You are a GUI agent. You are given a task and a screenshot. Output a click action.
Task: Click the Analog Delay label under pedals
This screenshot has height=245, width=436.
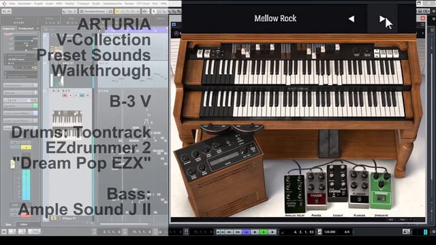pos(295,215)
